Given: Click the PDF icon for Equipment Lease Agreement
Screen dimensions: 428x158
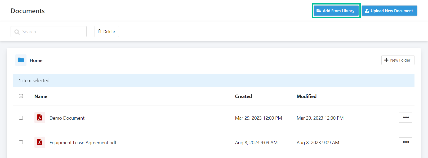Looking at the screenshot, I should pyautogui.click(x=39, y=142).
